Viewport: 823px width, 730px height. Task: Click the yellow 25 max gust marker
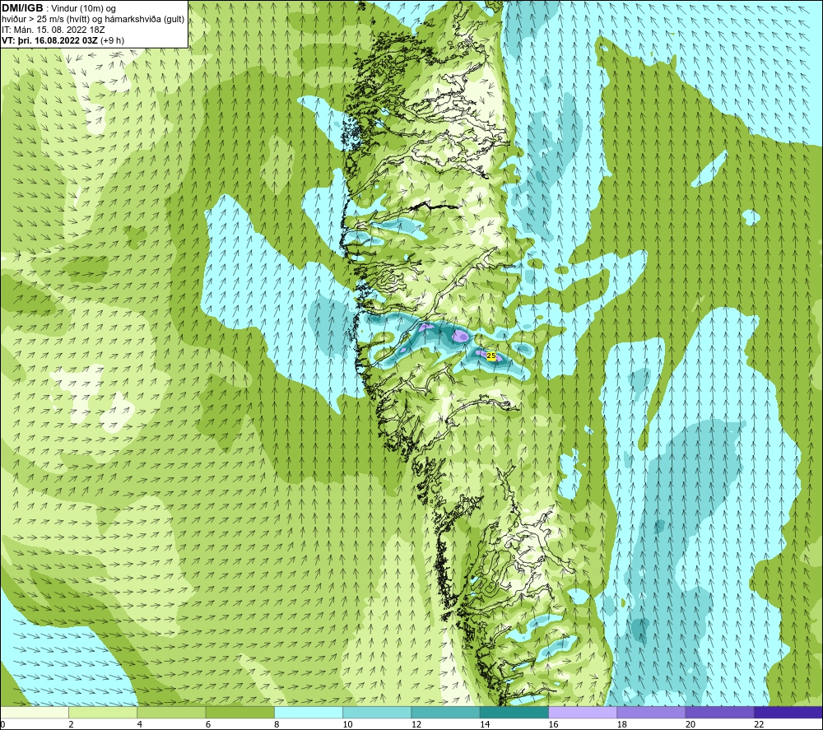pyautogui.click(x=491, y=356)
